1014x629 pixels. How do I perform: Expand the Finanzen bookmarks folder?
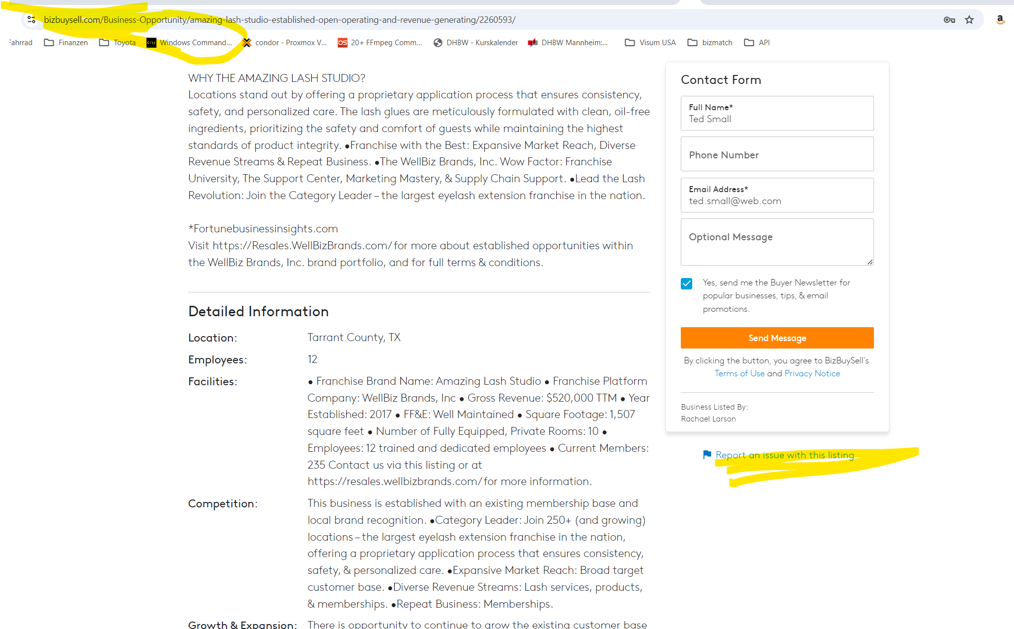(66, 43)
